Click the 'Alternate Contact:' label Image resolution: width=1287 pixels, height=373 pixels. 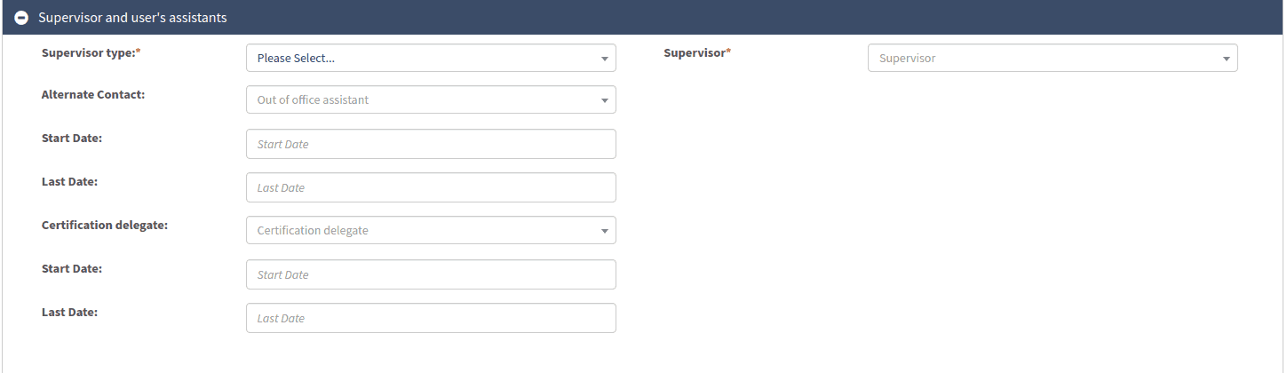93,94
